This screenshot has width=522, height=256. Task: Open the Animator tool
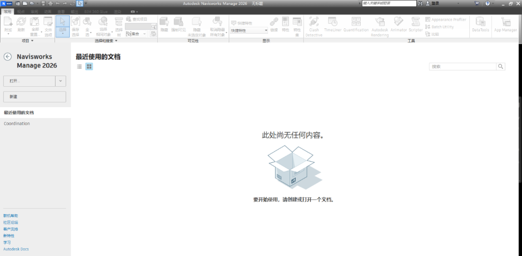point(398,26)
